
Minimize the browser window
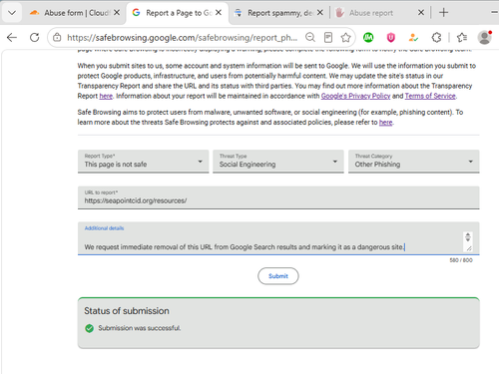(494, 13)
